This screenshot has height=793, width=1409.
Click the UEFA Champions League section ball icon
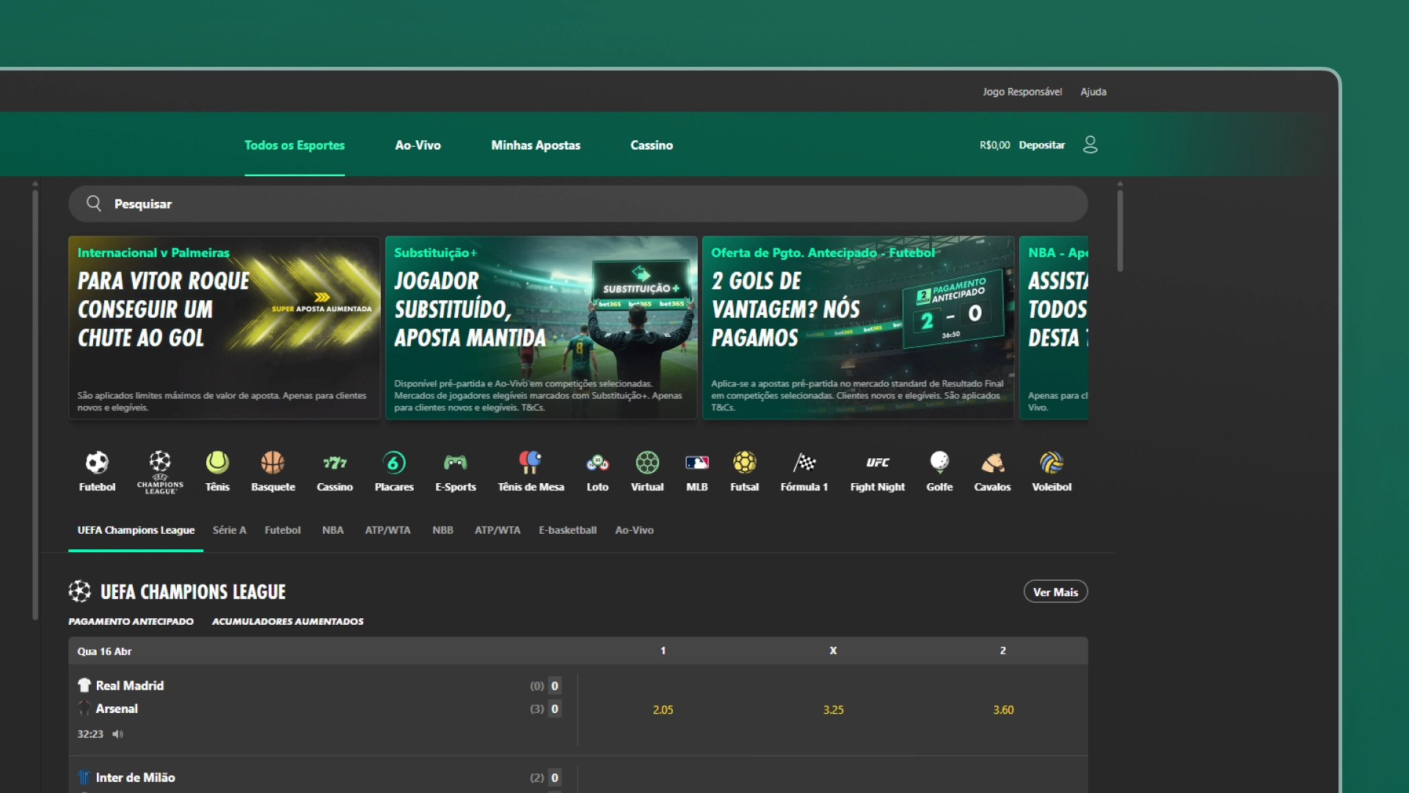point(80,591)
